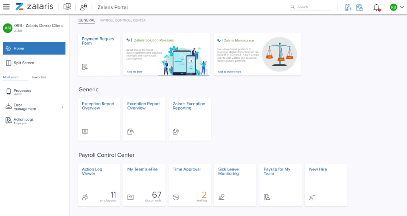
Task: Click the Processes phone icon
Action: [9, 91]
